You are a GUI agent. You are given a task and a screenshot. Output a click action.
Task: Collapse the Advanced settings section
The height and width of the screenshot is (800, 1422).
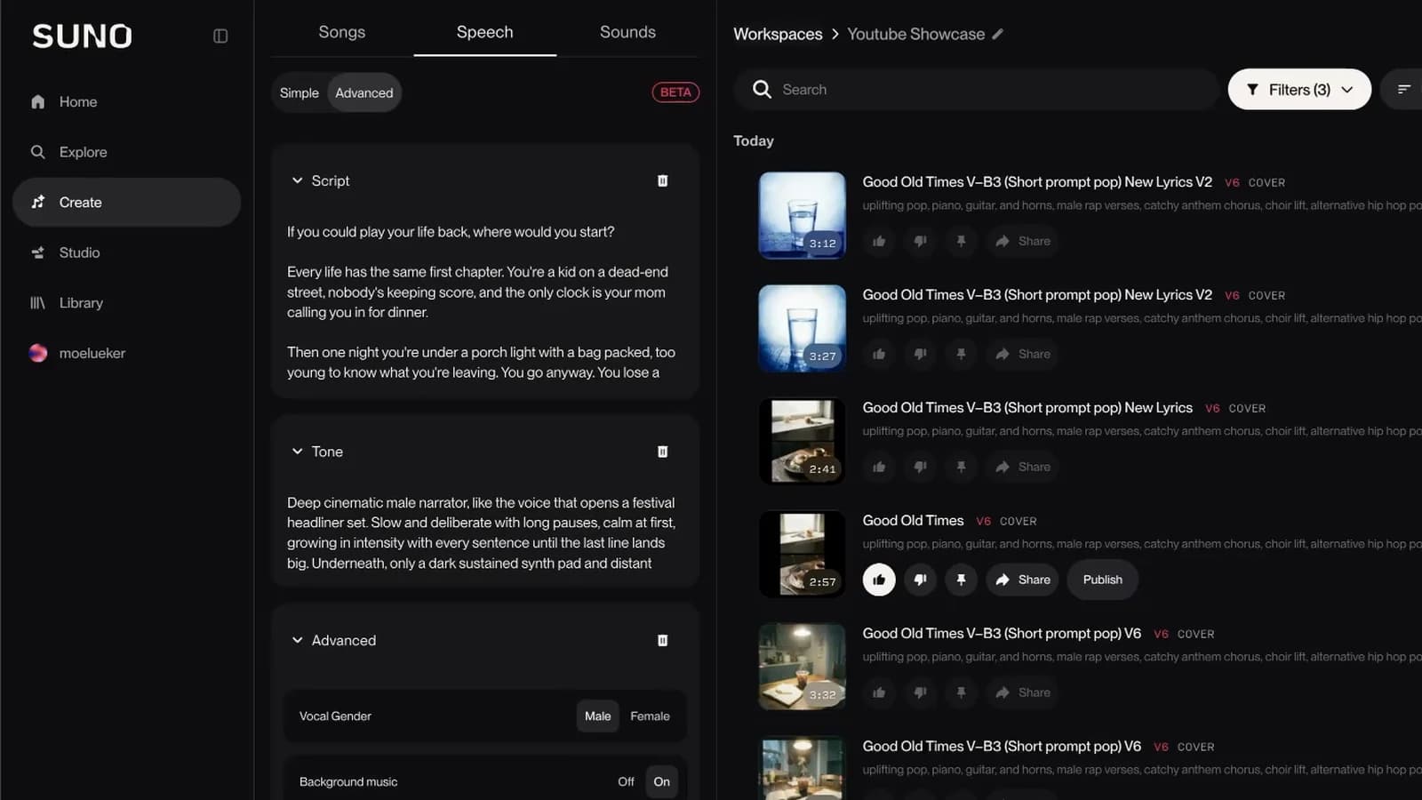click(x=298, y=640)
